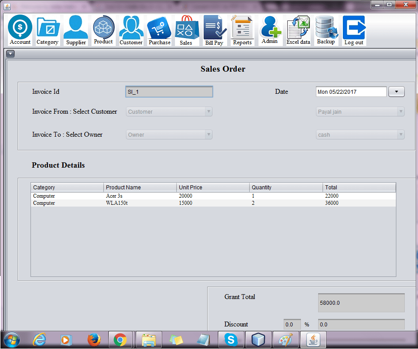418x349 pixels.
Task: Click the Discount percent field
Action: (292, 325)
